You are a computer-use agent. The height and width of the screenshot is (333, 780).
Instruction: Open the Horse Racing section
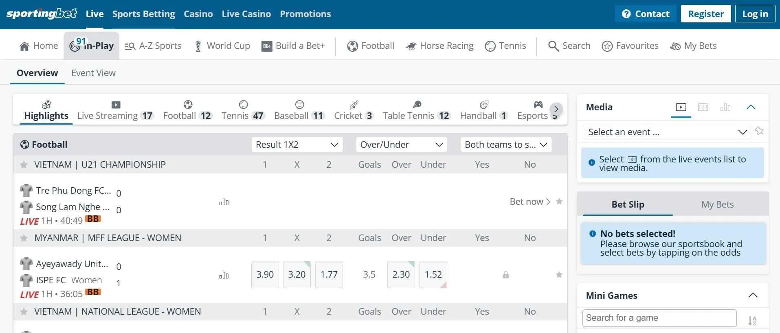[x=440, y=46]
